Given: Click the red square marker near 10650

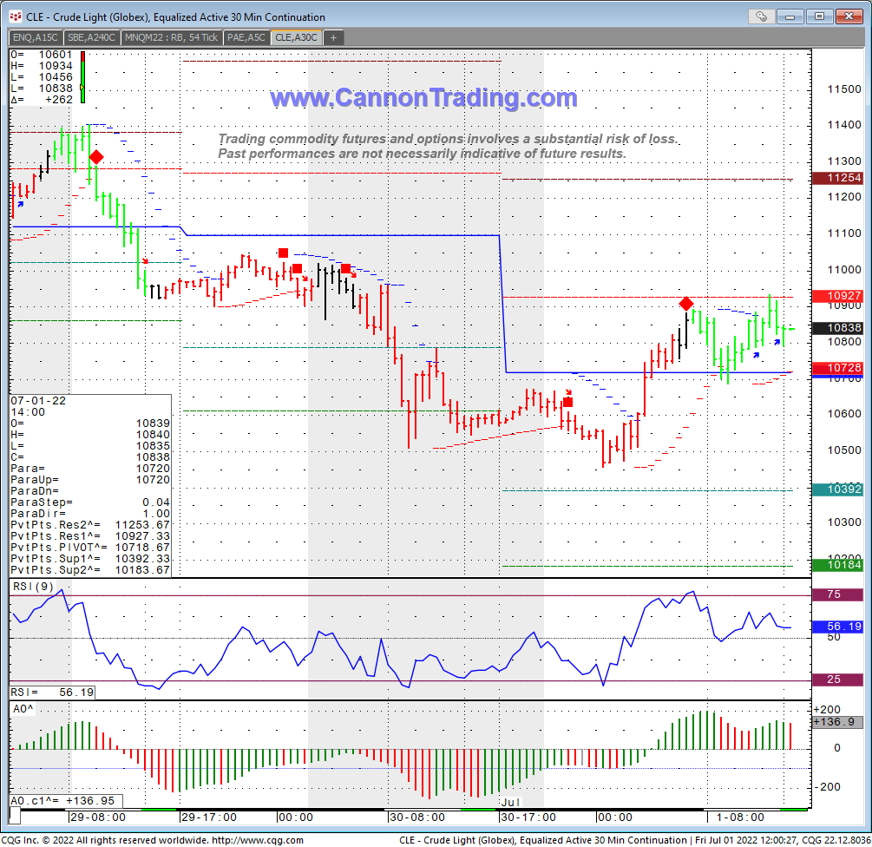Looking at the screenshot, I should (567, 402).
